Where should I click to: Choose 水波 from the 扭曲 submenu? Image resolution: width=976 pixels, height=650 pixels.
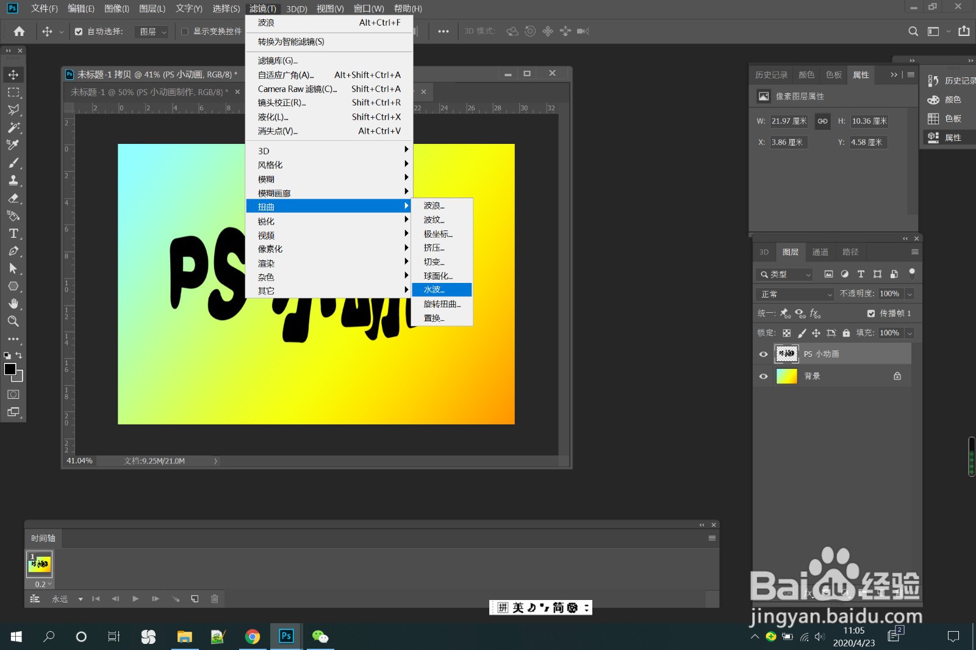(442, 290)
